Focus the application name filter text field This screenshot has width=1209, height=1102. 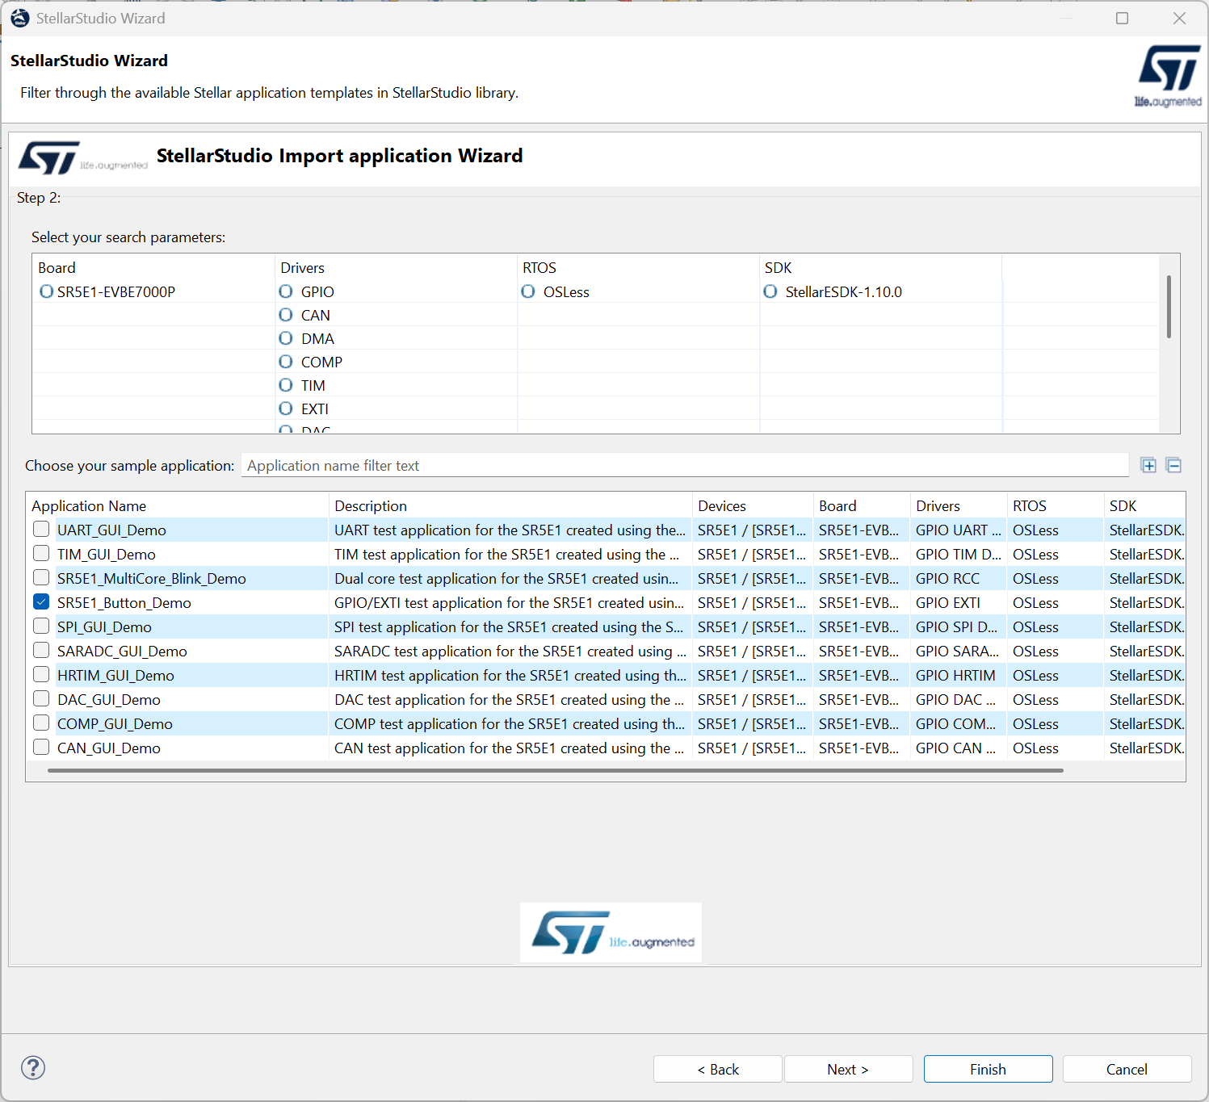click(685, 465)
